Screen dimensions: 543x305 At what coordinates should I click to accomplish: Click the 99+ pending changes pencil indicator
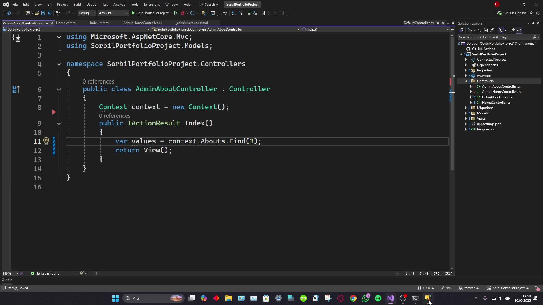point(446,288)
